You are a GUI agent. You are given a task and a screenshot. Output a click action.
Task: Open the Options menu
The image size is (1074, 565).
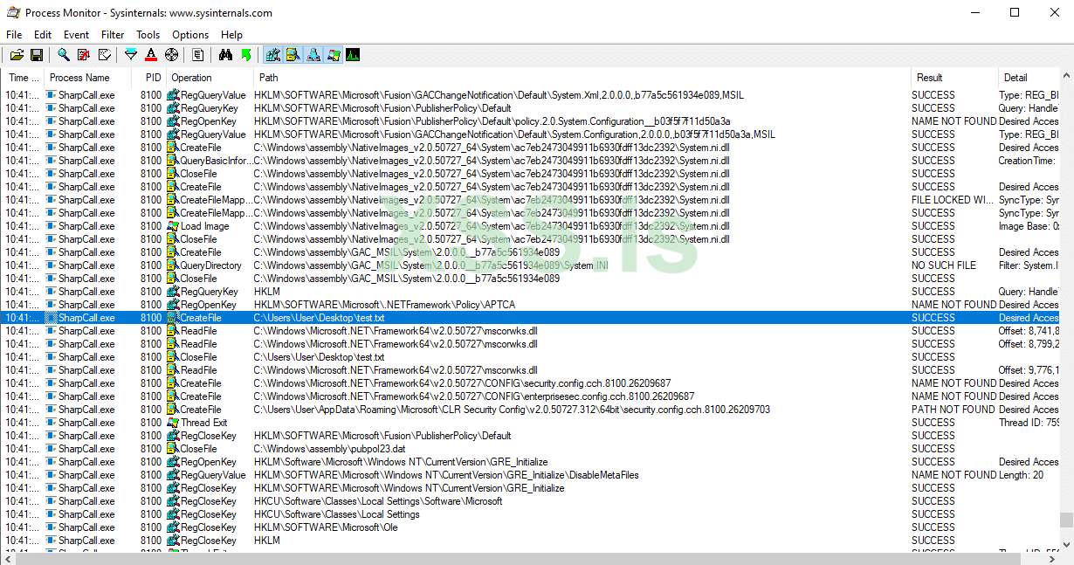pyautogui.click(x=190, y=35)
